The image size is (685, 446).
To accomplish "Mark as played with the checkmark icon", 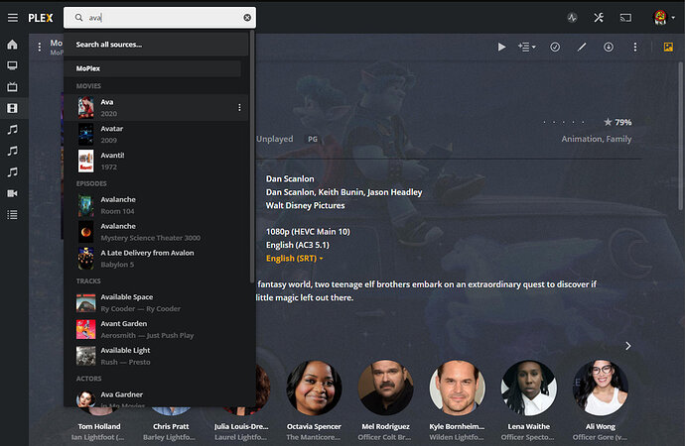I will pyautogui.click(x=555, y=47).
